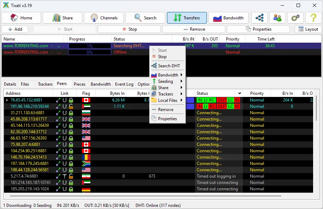The width and height of the screenshot is (323, 209).
Task: Open the Channels section
Action: coord(104,18)
